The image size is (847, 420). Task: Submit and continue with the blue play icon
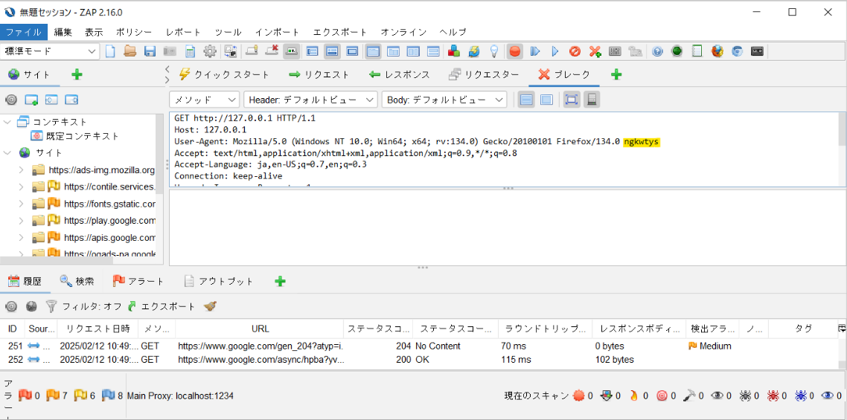point(554,51)
